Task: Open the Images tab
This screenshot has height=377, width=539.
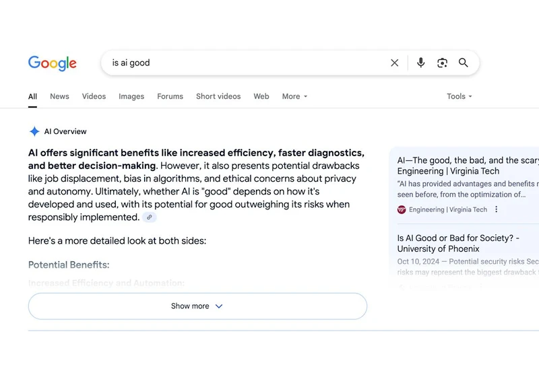Action: pos(131,96)
